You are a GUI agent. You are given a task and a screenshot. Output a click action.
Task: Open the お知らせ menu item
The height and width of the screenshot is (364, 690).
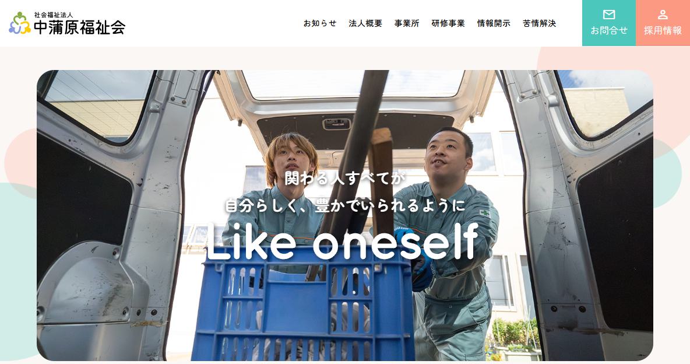click(x=320, y=23)
